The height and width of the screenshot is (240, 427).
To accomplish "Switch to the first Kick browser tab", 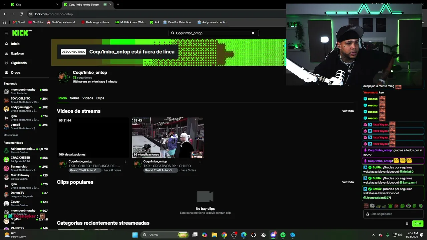I will point(34,5).
